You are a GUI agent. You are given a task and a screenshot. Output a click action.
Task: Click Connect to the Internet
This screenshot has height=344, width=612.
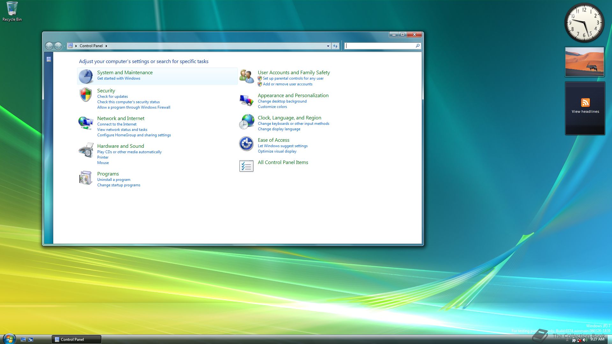tap(117, 124)
